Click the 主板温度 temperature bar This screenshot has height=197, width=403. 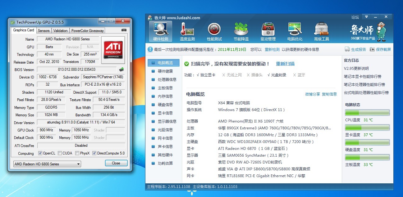click(x=367, y=157)
